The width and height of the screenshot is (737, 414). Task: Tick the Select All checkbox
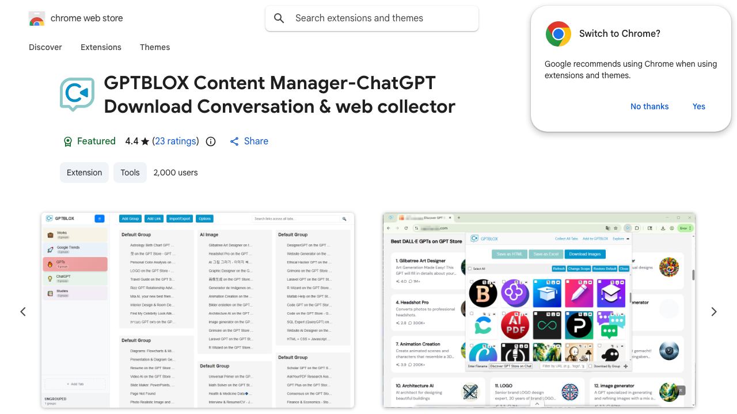(x=470, y=269)
